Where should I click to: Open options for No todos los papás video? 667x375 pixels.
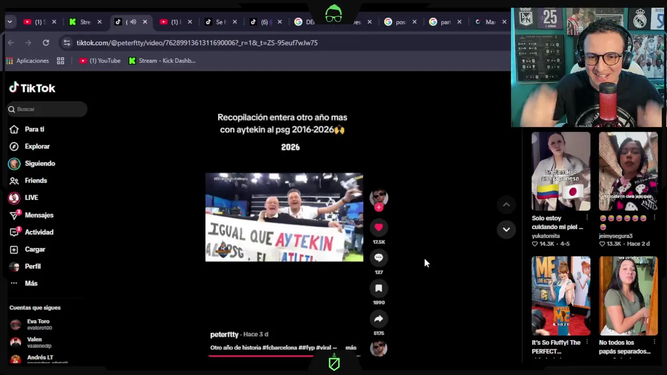pos(654,342)
